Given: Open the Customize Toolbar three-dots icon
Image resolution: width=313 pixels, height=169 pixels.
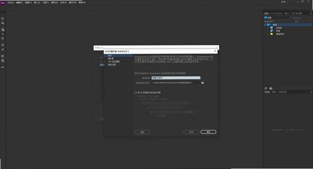Looking at the screenshot, I should 3,67.
